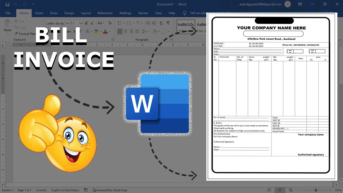Switch to the Insert tab
Image resolution: width=343 pixels, height=193 pixels.
tap(39, 13)
